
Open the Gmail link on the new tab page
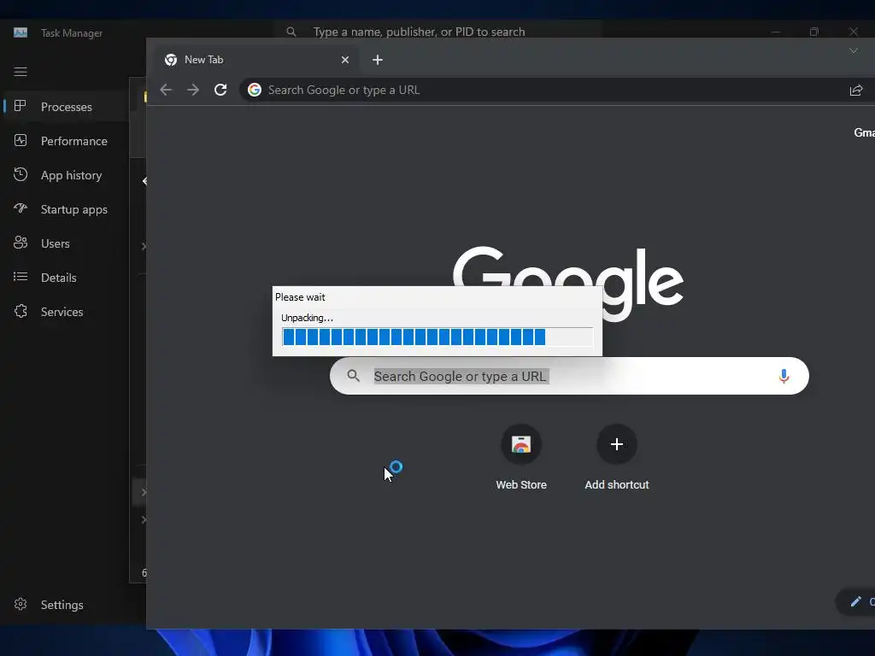click(x=865, y=132)
